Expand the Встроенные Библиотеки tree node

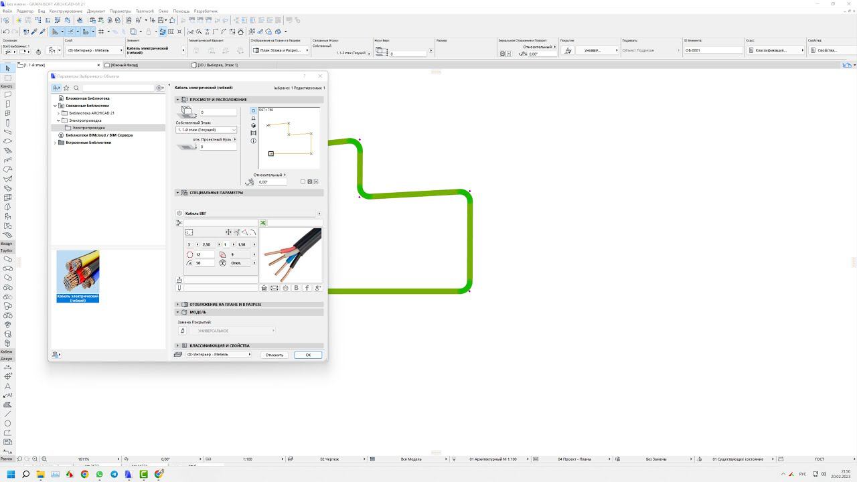55,143
